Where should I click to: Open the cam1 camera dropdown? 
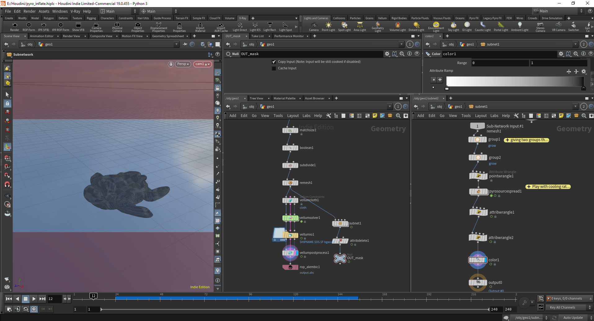pyautogui.click(x=203, y=64)
